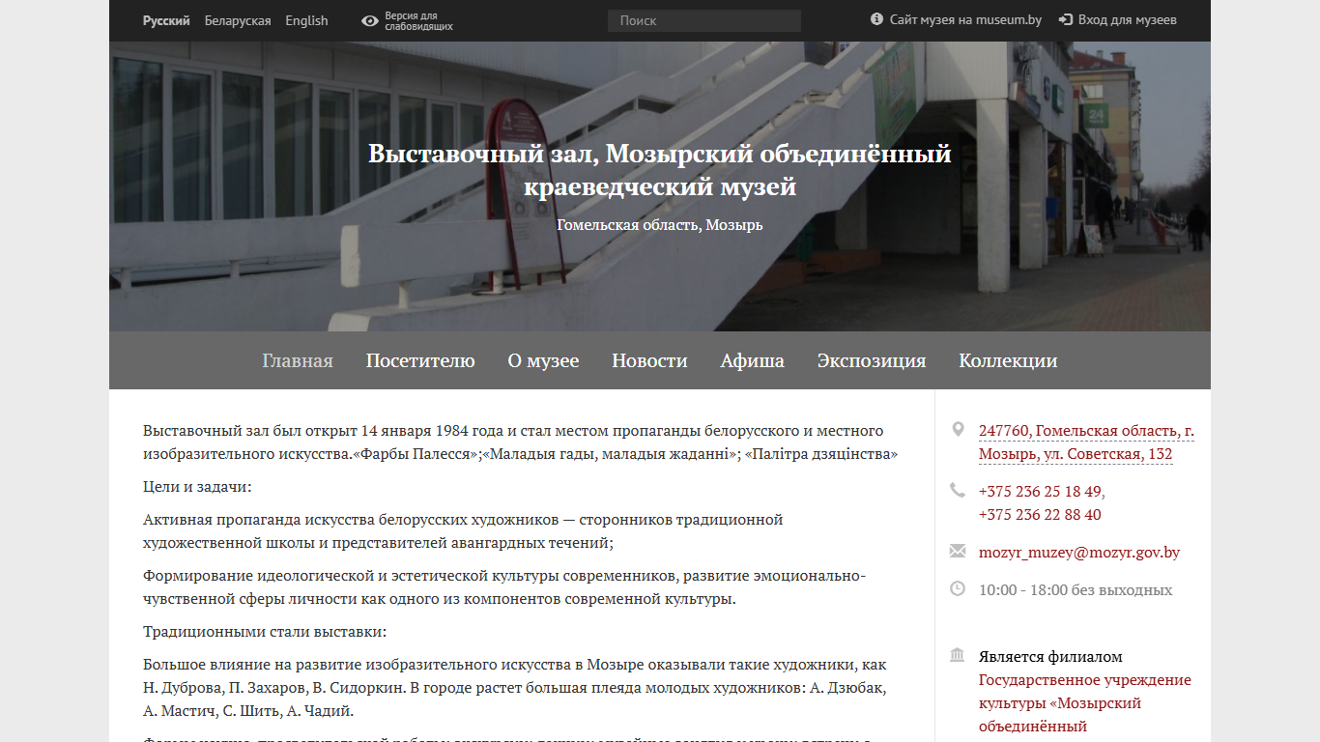The height and width of the screenshot is (742, 1320).
Task: Call phone number +375 236 25 18 49
Action: pos(1040,491)
